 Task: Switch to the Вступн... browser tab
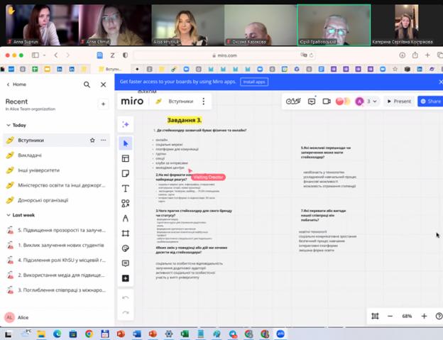click(111, 69)
